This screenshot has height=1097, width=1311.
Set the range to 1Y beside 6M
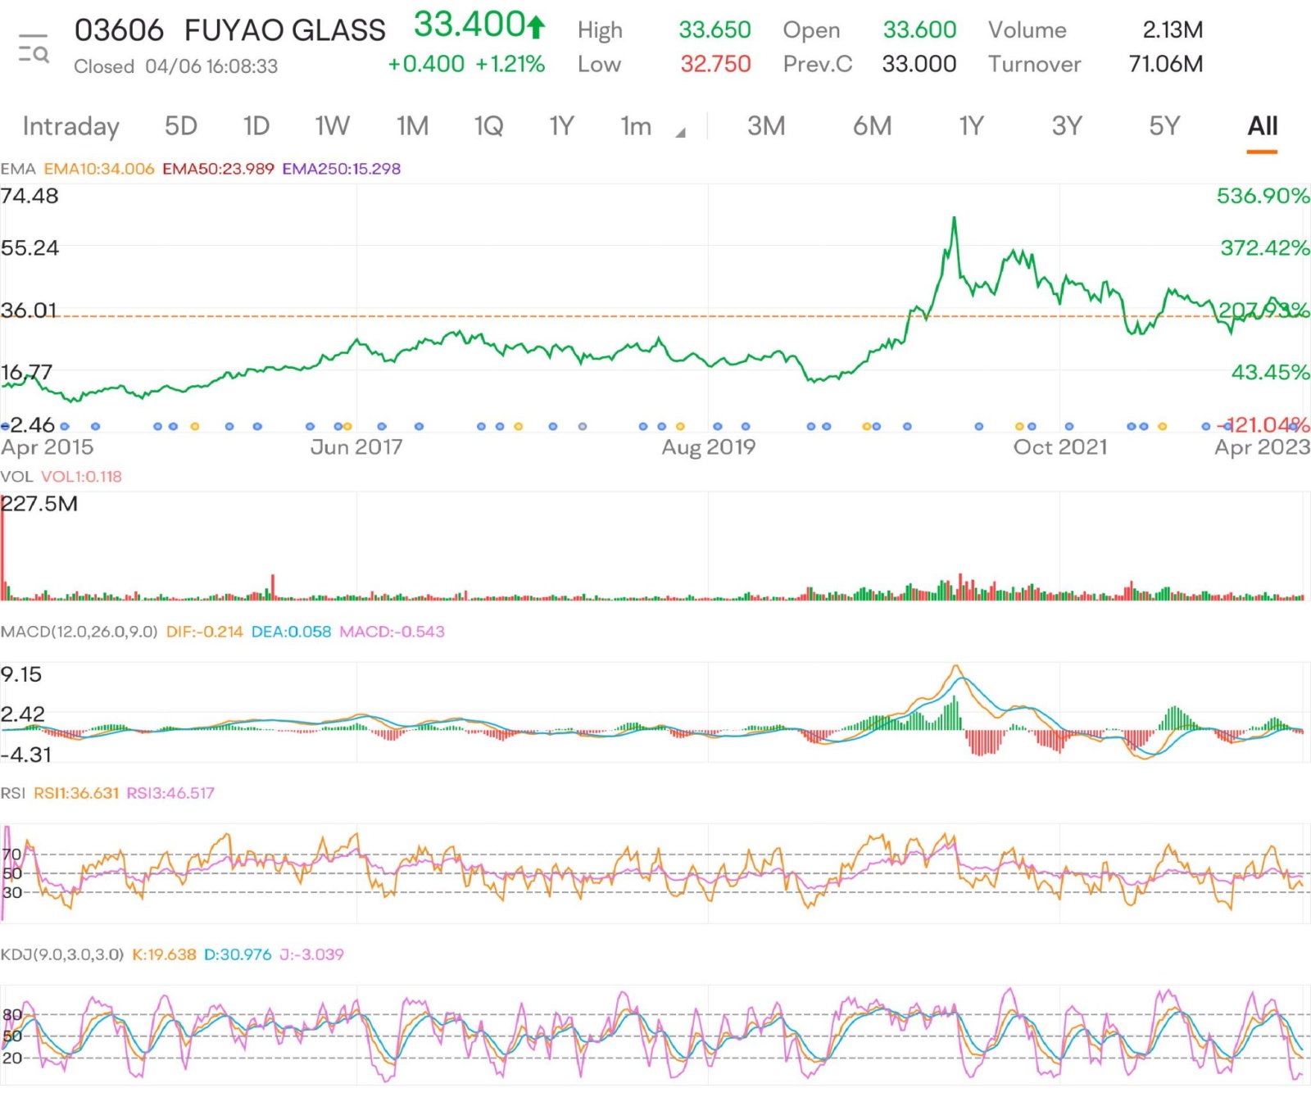point(971,126)
